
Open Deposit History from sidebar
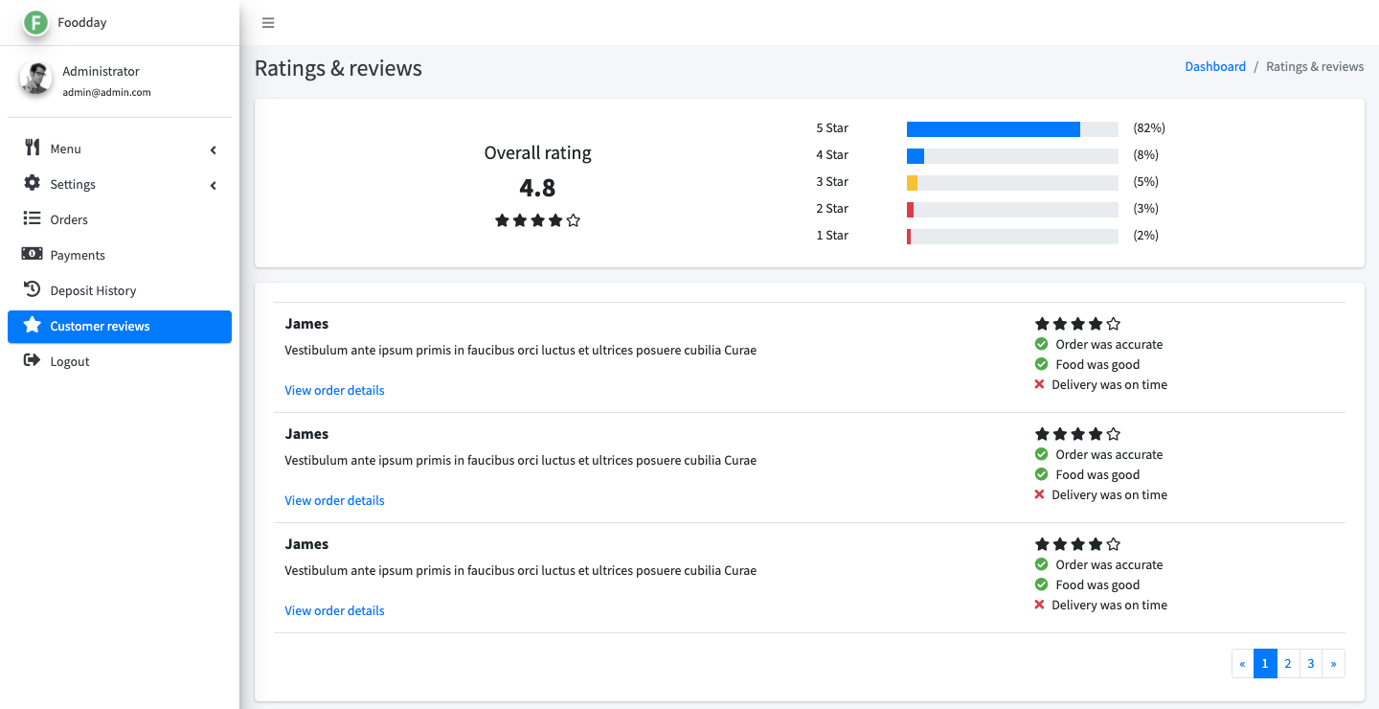coord(93,290)
